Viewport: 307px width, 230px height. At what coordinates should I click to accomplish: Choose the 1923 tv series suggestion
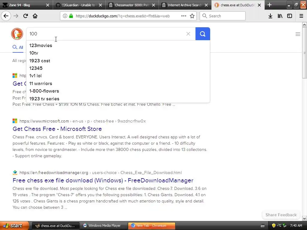(118, 99)
